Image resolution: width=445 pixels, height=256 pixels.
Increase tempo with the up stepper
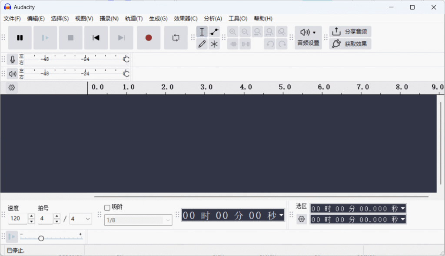click(31, 216)
